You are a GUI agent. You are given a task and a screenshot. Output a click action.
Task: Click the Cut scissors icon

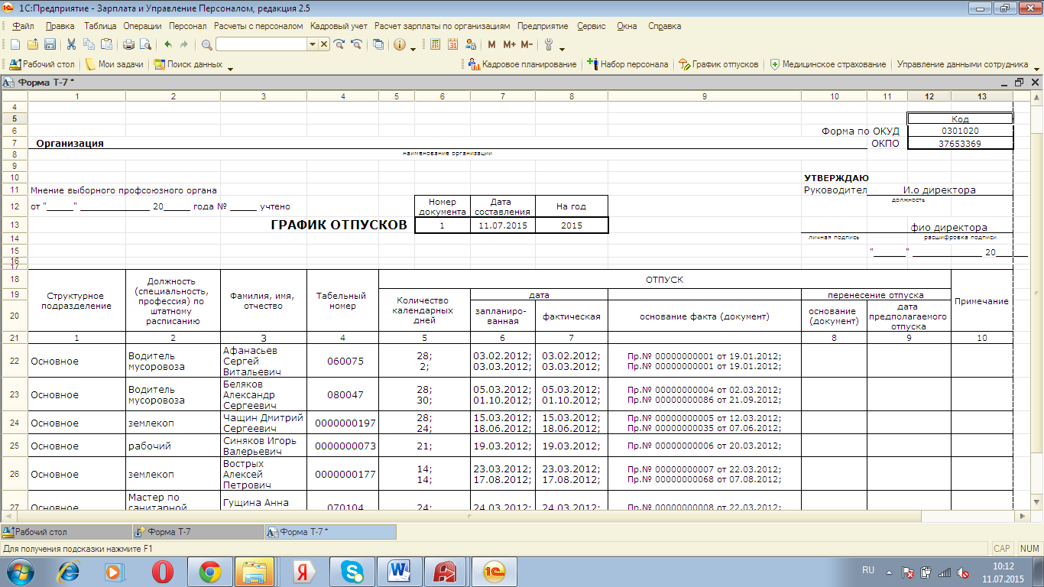tap(71, 44)
